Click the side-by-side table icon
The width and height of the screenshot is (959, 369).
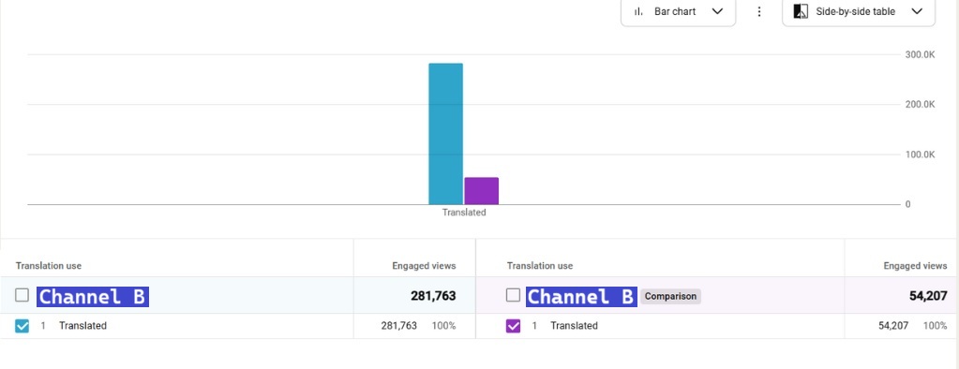(800, 11)
